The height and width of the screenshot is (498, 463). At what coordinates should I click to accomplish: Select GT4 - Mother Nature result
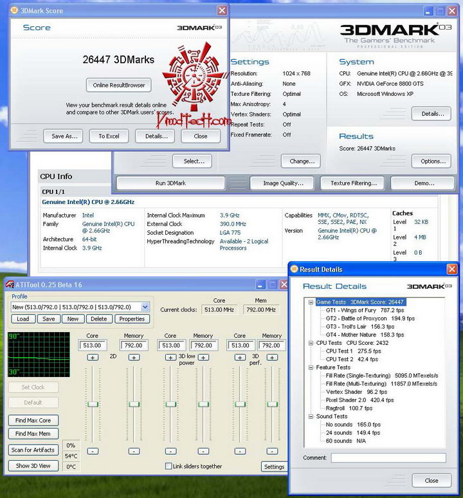tap(365, 335)
